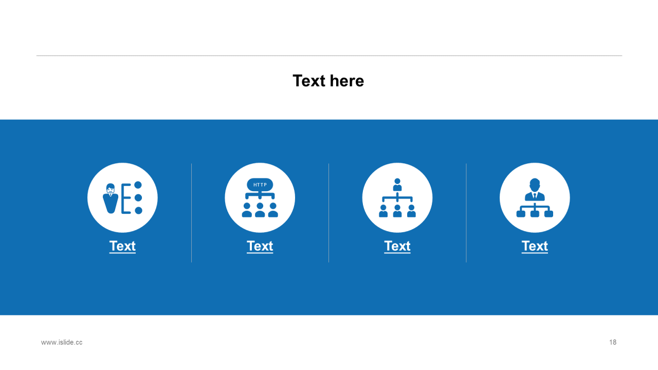Click the slide number 18
Screen dimensions: 658x370
pyautogui.click(x=613, y=342)
